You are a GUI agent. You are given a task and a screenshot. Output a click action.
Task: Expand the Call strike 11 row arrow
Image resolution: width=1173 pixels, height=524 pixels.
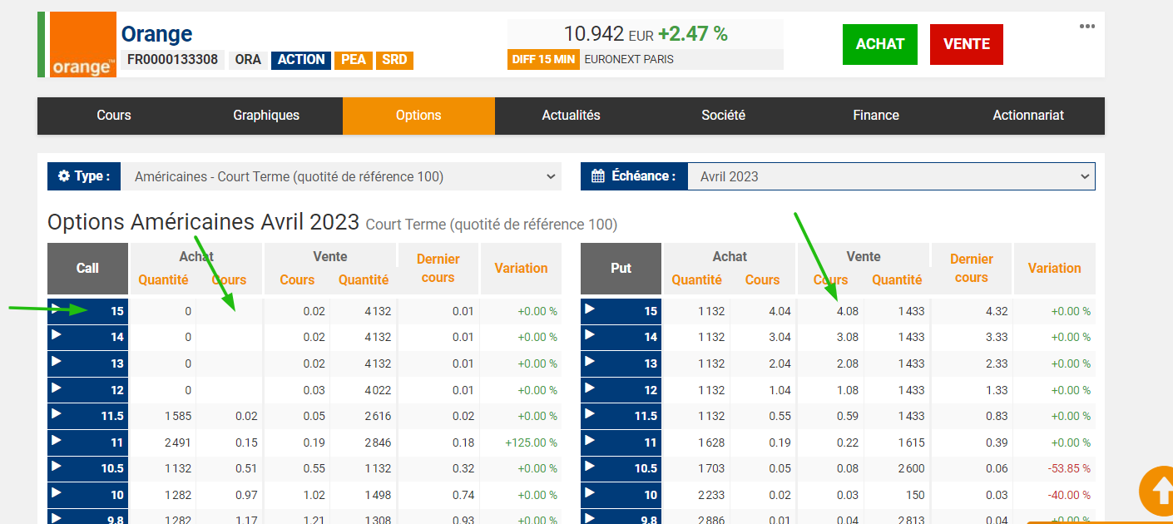(x=56, y=441)
